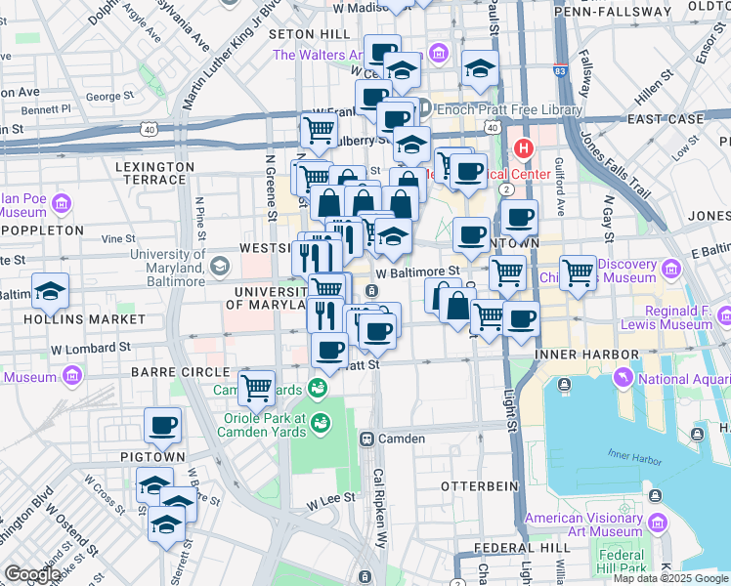The image size is (731, 586).
Task: Click the American Visionary Art Museum pin
Action: [x=658, y=523]
